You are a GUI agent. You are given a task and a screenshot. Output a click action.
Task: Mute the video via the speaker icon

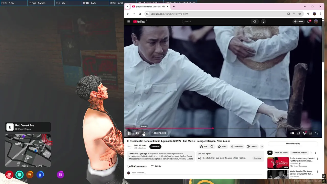[x=137, y=133]
